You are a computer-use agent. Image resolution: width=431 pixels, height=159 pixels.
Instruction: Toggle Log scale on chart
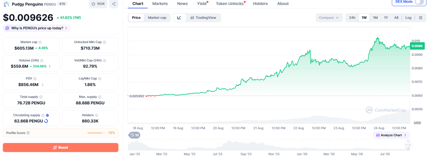408,18
